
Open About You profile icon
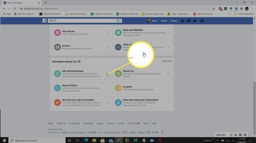[118, 74]
